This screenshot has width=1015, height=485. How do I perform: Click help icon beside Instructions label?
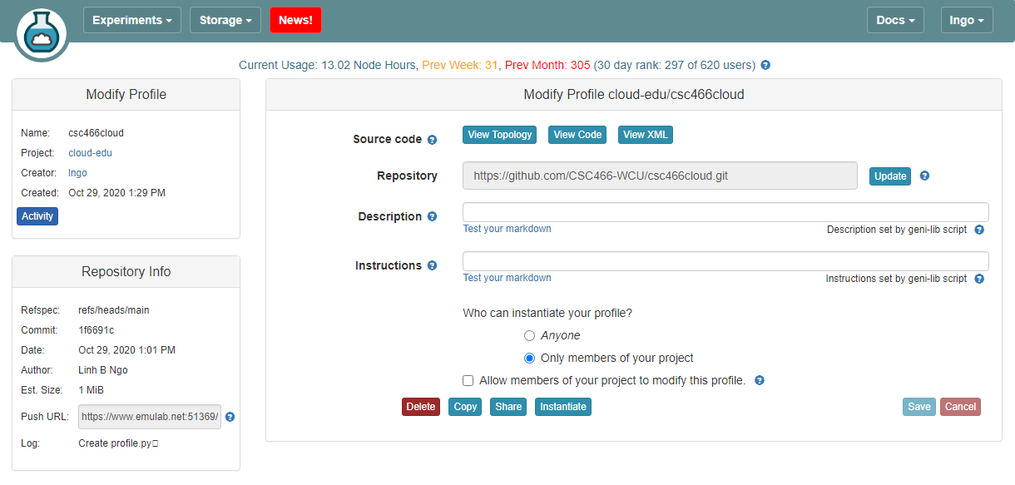pos(432,266)
